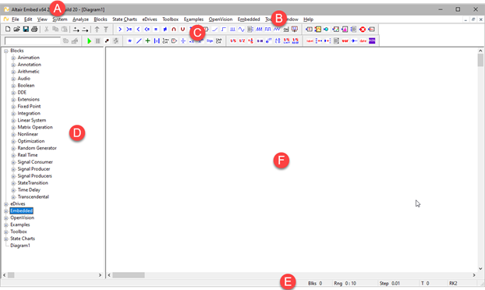Insert the red label annotation block
The width and height of the screenshot is (485, 290).
(310, 41)
